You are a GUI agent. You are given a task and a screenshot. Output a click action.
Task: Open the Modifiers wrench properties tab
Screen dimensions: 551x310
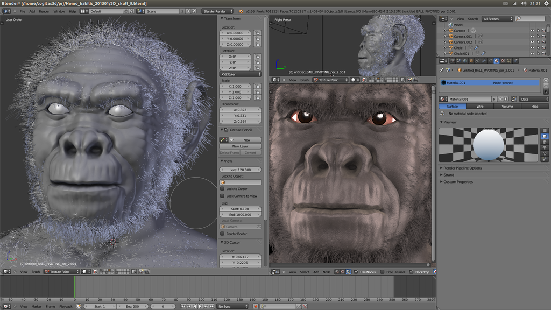485,61
